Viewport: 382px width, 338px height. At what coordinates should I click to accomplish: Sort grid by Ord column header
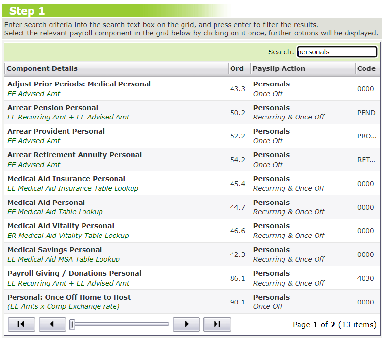[237, 68]
